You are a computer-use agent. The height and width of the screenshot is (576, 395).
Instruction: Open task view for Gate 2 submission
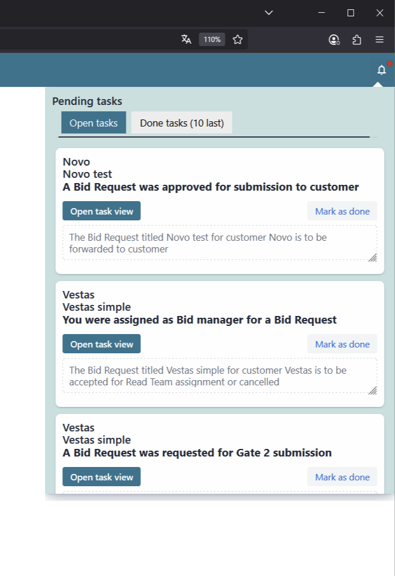[x=102, y=477]
